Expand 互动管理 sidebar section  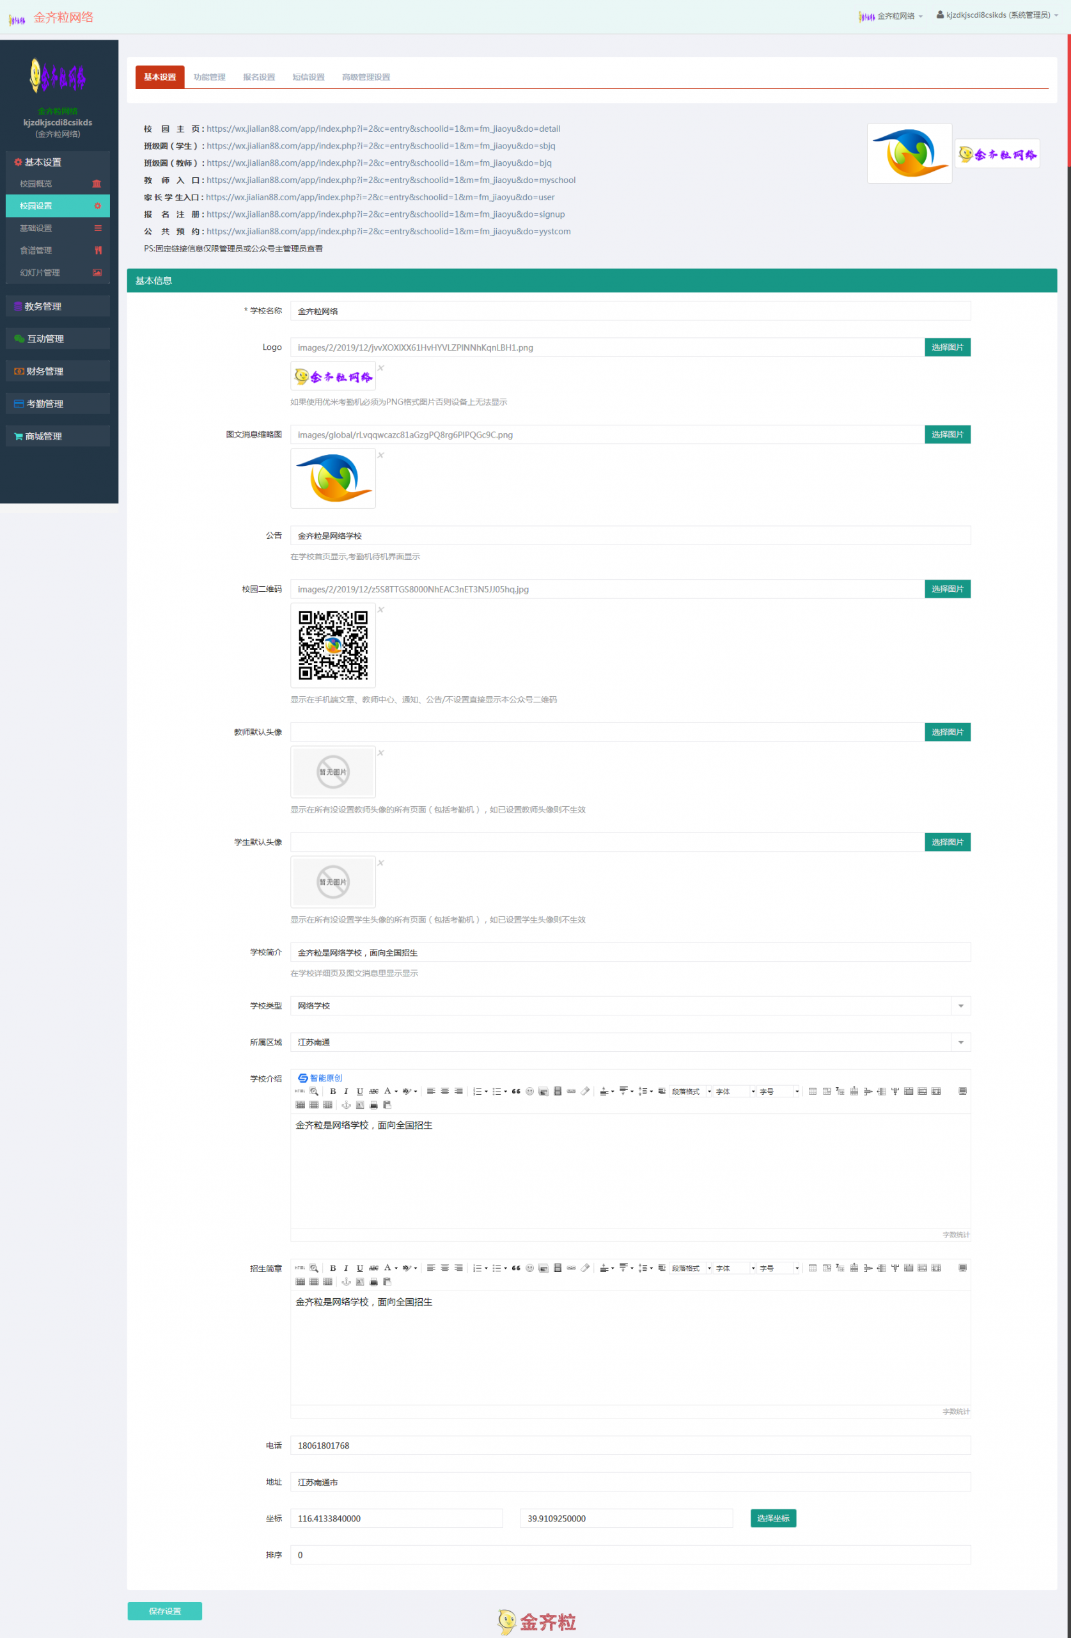(58, 338)
